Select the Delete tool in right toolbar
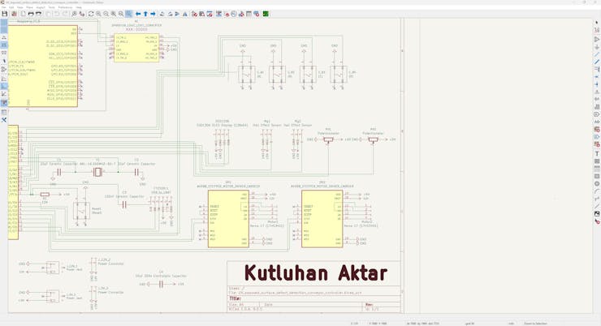 597,221
